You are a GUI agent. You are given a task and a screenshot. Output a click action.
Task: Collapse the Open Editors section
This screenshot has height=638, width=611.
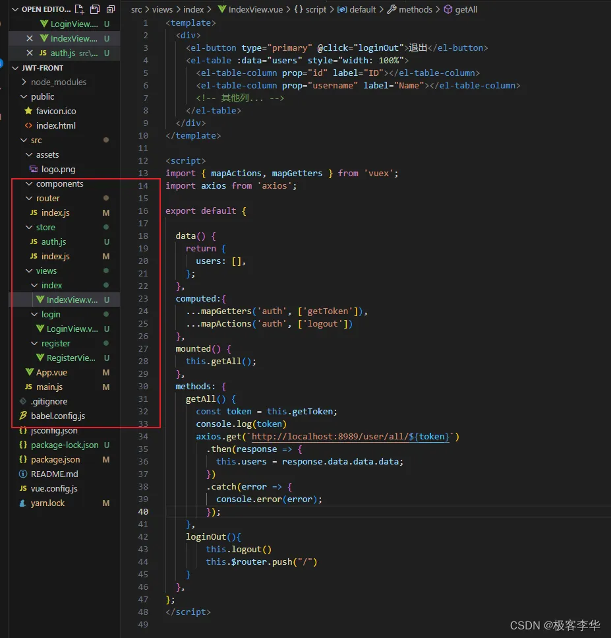(15, 9)
